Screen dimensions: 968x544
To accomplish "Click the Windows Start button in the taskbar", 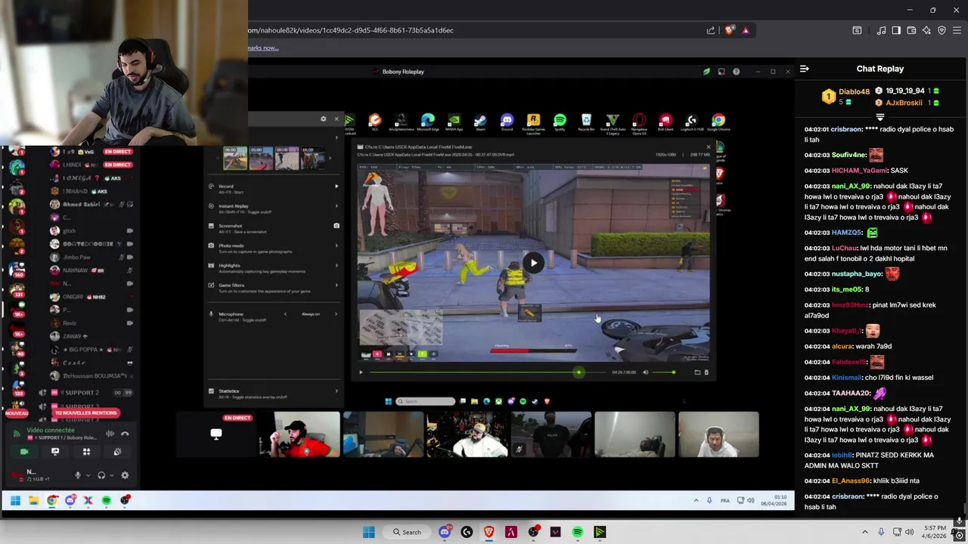I will coord(368,532).
